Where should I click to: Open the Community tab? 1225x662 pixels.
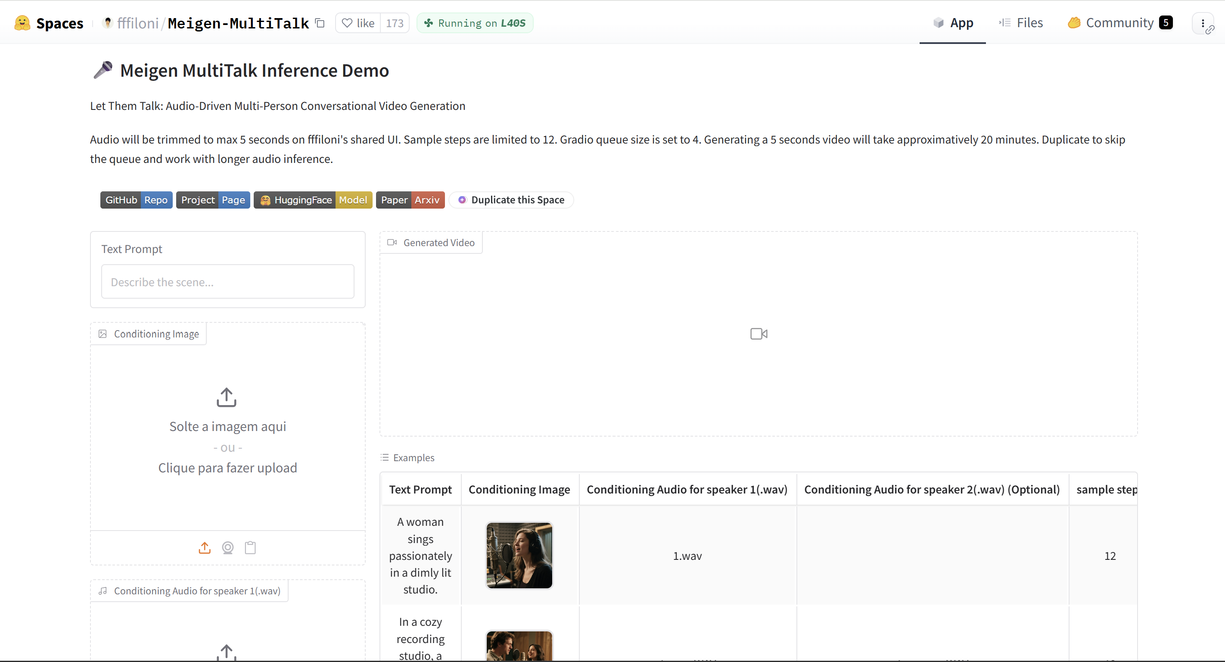(1120, 23)
